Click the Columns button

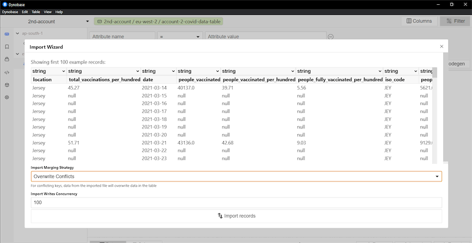tap(419, 21)
